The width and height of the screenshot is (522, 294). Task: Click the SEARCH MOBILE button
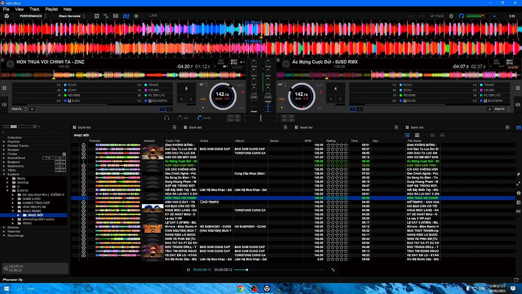click(x=35, y=268)
